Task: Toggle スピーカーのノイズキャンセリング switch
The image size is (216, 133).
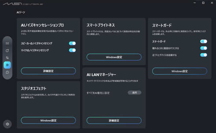Action: (x=72, y=43)
